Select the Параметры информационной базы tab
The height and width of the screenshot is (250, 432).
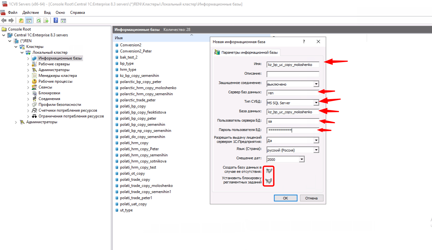[246, 52]
